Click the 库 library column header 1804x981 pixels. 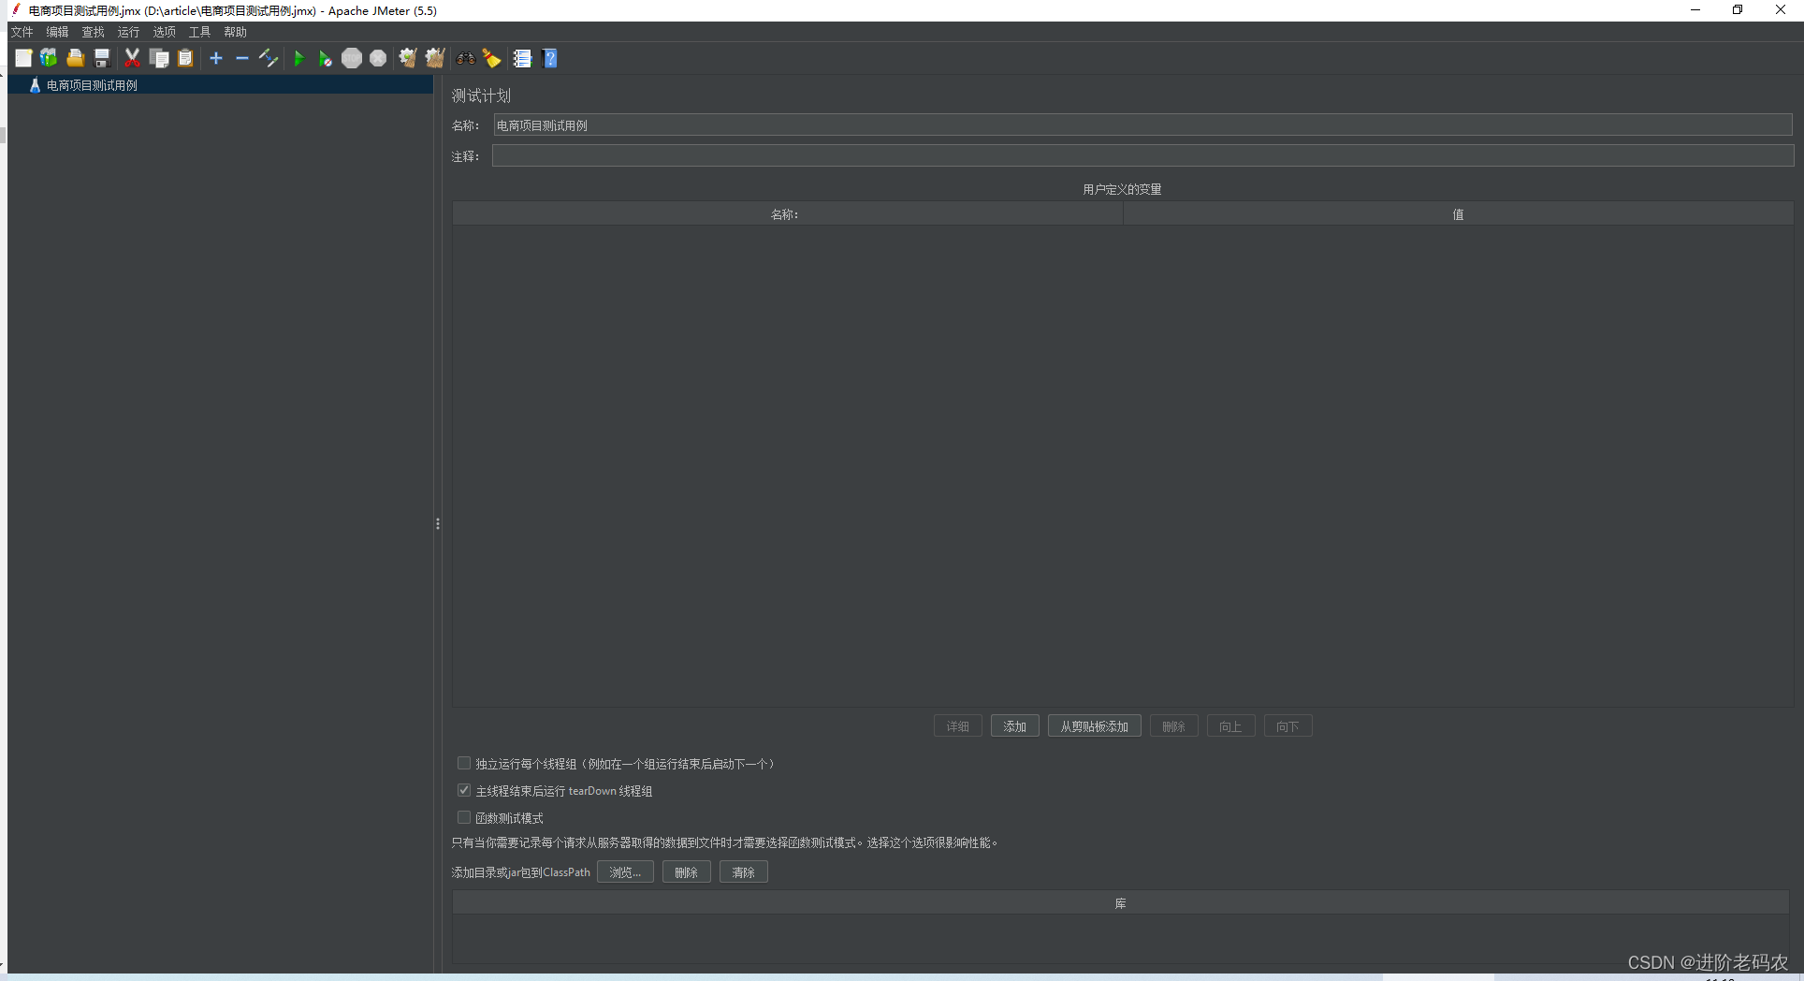(x=1121, y=903)
